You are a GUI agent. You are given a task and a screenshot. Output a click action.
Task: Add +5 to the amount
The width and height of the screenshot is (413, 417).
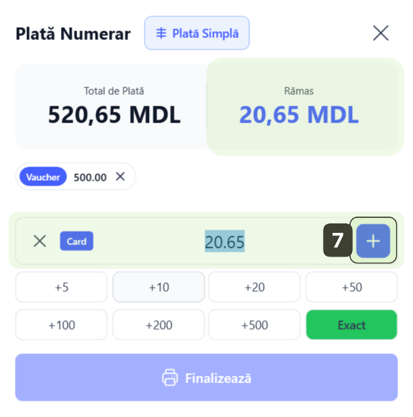[x=62, y=287]
